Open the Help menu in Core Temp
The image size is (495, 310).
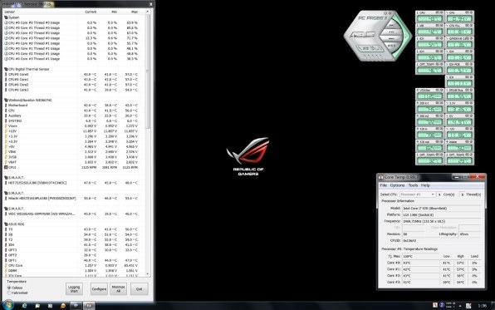pos(425,185)
